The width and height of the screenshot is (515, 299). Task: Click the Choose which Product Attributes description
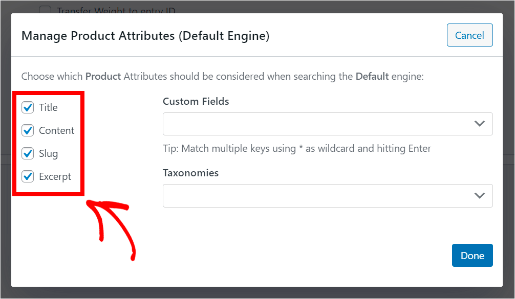(x=223, y=77)
